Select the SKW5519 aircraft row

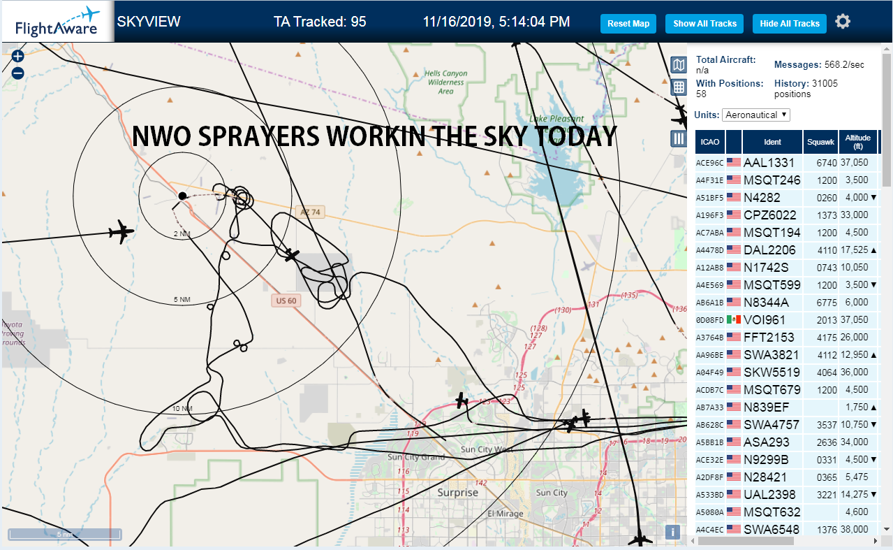coord(787,372)
